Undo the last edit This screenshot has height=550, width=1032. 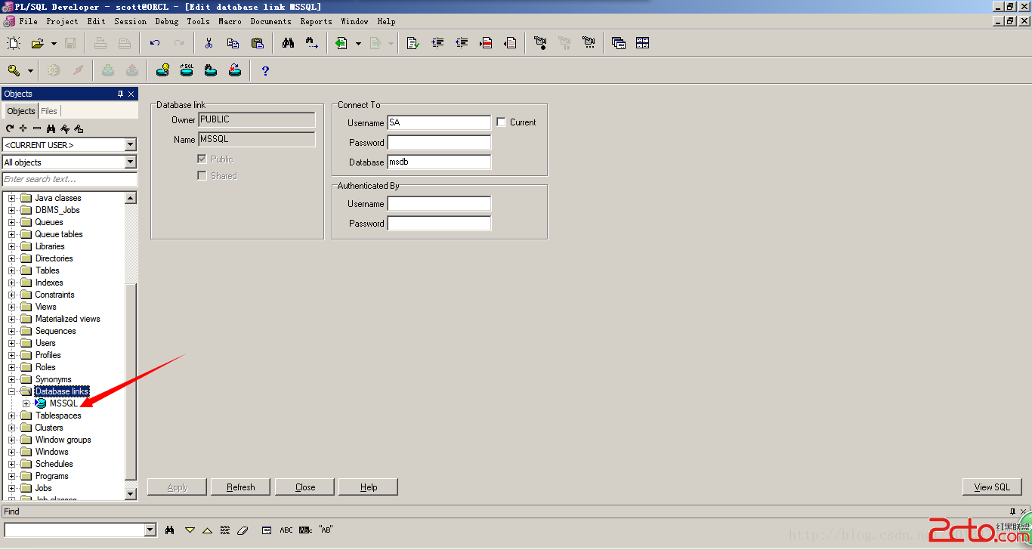click(x=155, y=44)
